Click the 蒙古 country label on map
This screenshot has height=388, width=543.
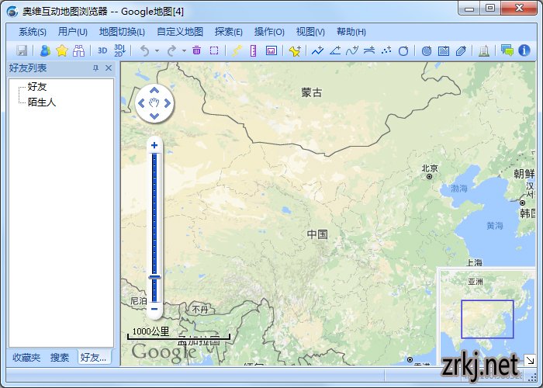point(312,92)
